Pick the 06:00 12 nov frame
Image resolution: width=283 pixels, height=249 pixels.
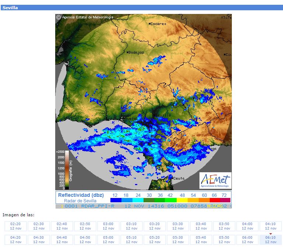click(x=247, y=239)
